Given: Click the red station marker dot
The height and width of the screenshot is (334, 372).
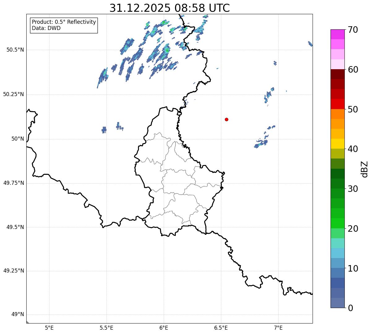Looking at the screenshot, I should coord(227,119).
